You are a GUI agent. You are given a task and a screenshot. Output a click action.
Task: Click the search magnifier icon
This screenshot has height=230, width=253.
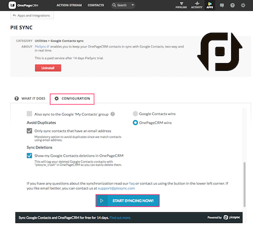coord(114,5)
